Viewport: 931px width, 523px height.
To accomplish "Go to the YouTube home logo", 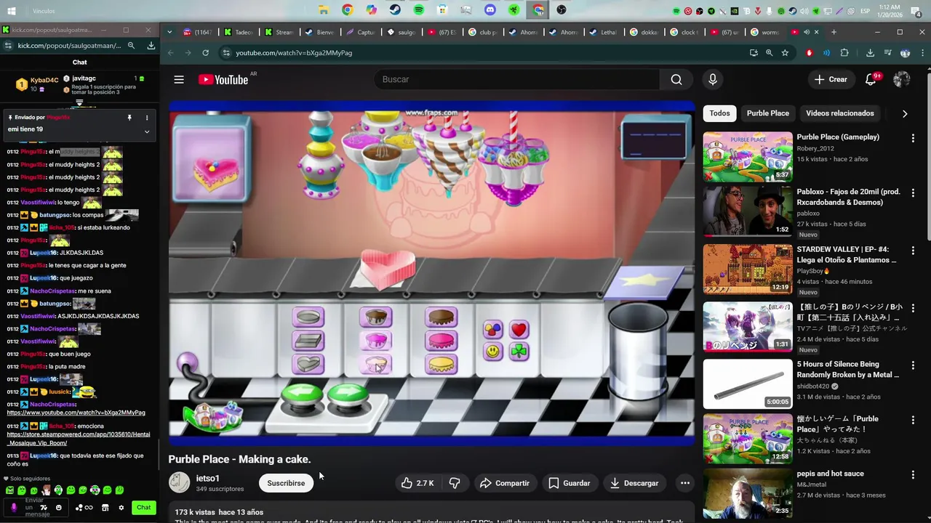I will pyautogui.click(x=223, y=80).
